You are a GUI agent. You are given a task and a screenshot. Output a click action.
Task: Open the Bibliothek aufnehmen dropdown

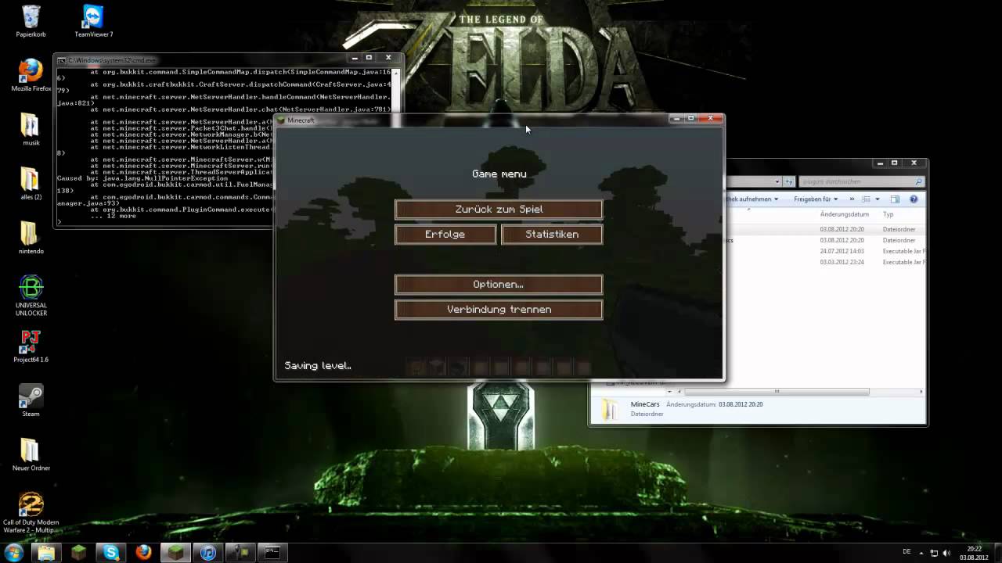[x=752, y=199]
